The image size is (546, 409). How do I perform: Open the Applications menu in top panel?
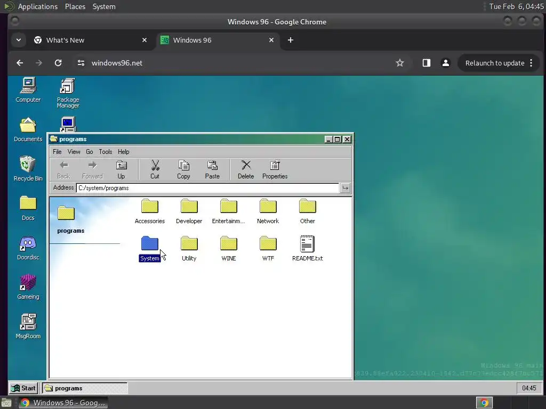(38, 6)
